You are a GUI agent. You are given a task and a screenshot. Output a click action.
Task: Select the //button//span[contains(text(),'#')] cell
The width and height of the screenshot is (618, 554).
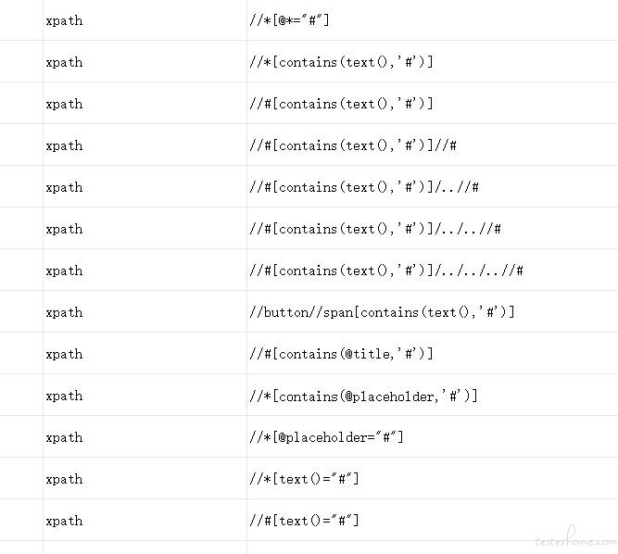coord(433,311)
